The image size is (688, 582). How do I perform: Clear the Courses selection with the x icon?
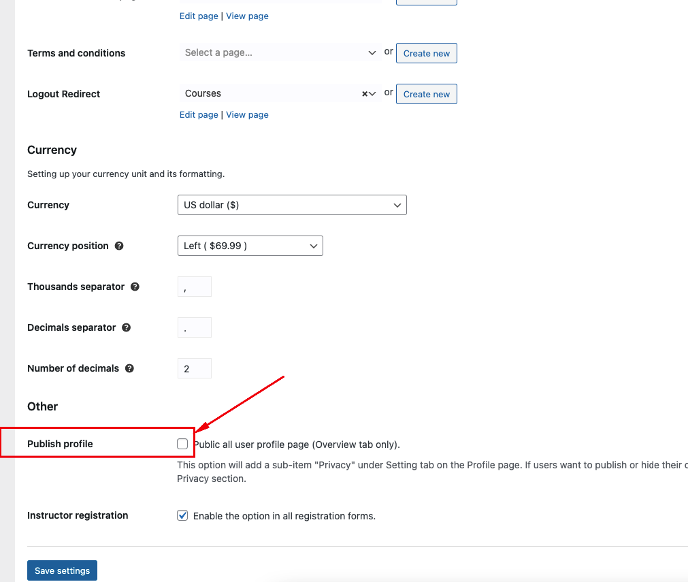[x=364, y=94]
